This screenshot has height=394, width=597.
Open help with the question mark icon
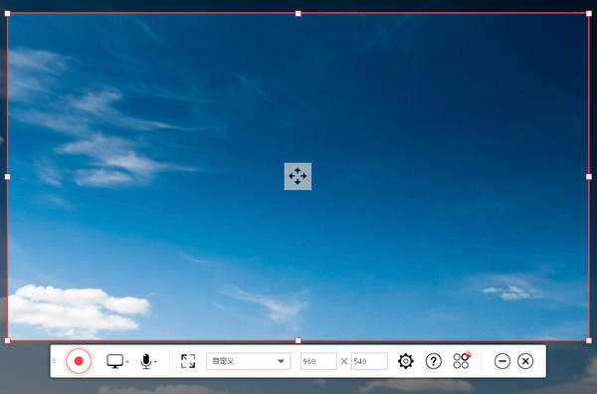coord(433,361)
